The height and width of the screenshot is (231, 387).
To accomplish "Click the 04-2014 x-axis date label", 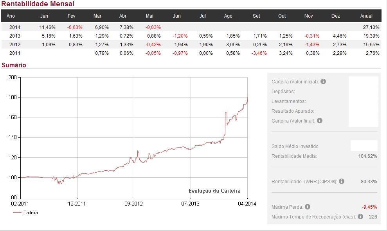I will point(247,204).
